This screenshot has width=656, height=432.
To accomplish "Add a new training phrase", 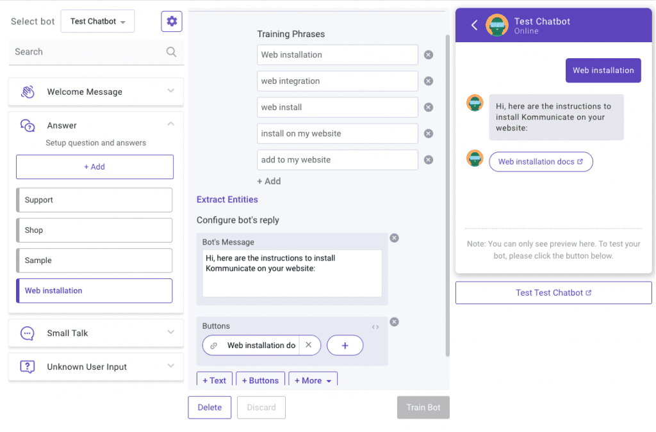I will click(268, 181).
